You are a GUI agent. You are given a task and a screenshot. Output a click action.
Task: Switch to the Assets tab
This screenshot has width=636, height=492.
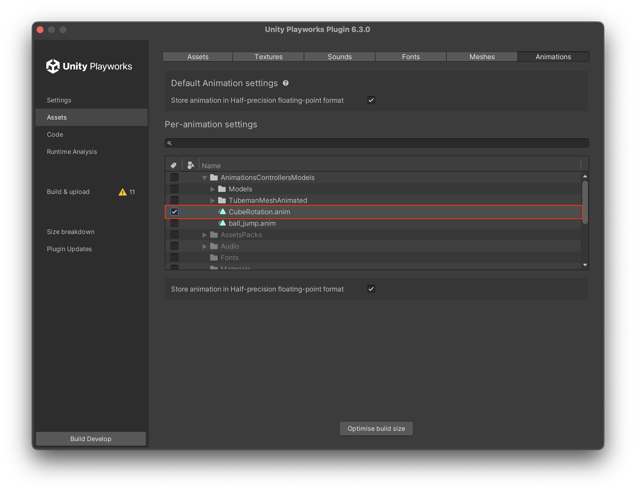[x=198, y=57]
